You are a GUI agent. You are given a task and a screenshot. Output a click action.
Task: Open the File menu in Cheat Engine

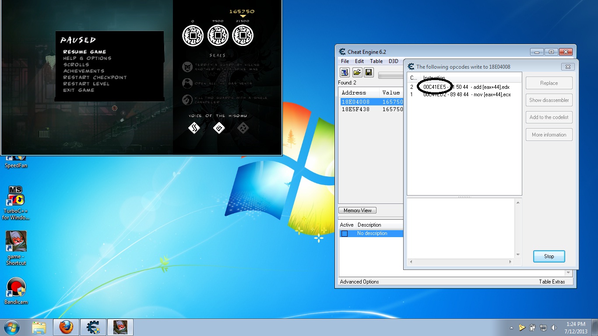click(x=345, y=61)
